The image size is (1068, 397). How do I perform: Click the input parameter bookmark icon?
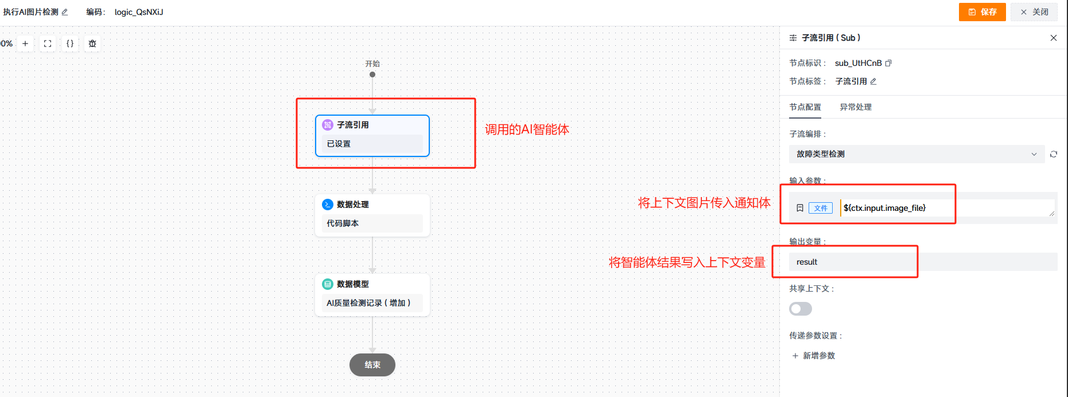800,208
